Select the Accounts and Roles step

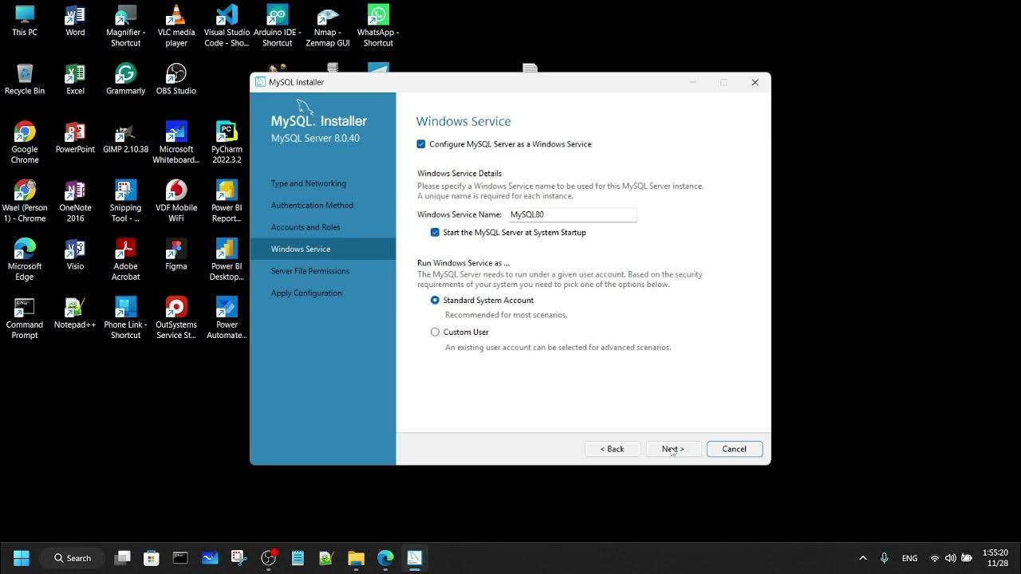306,227
